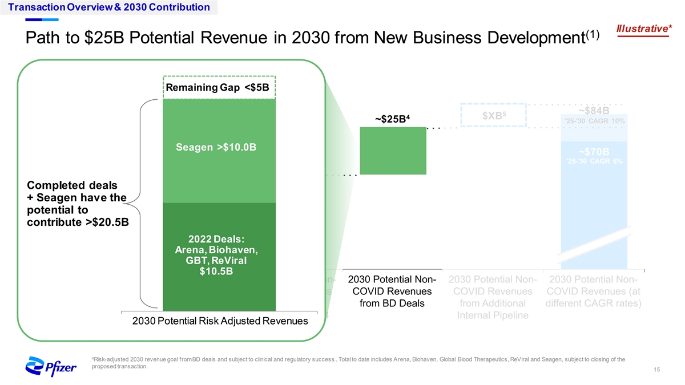Click the ~$25B green waterfall bar
This screenshot has width=685, height=385.
[393, 151]
